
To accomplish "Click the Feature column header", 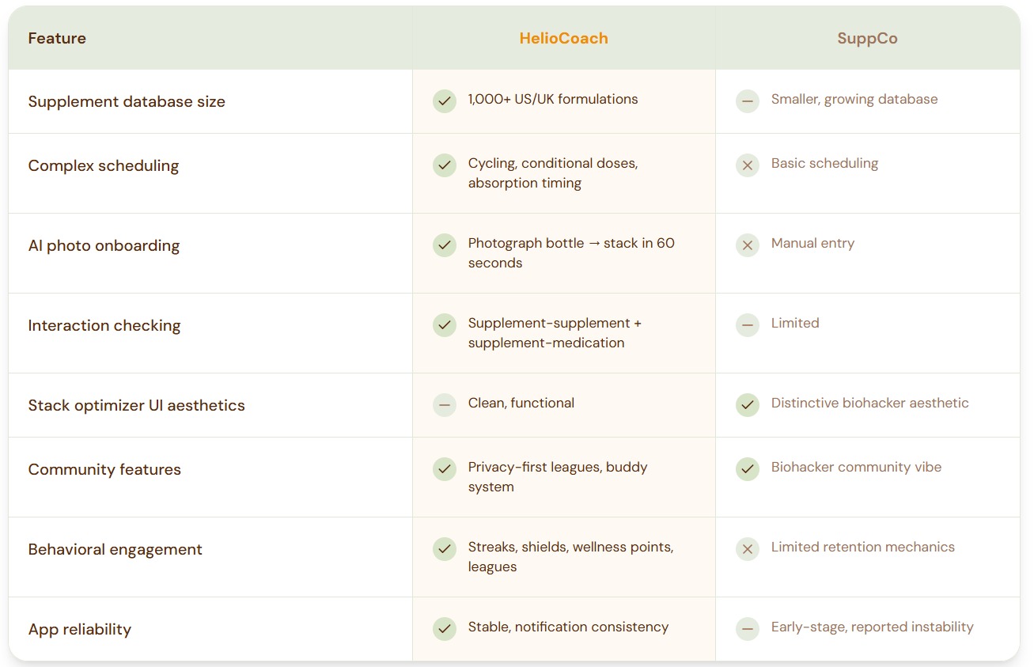I will tap(57, 39).
